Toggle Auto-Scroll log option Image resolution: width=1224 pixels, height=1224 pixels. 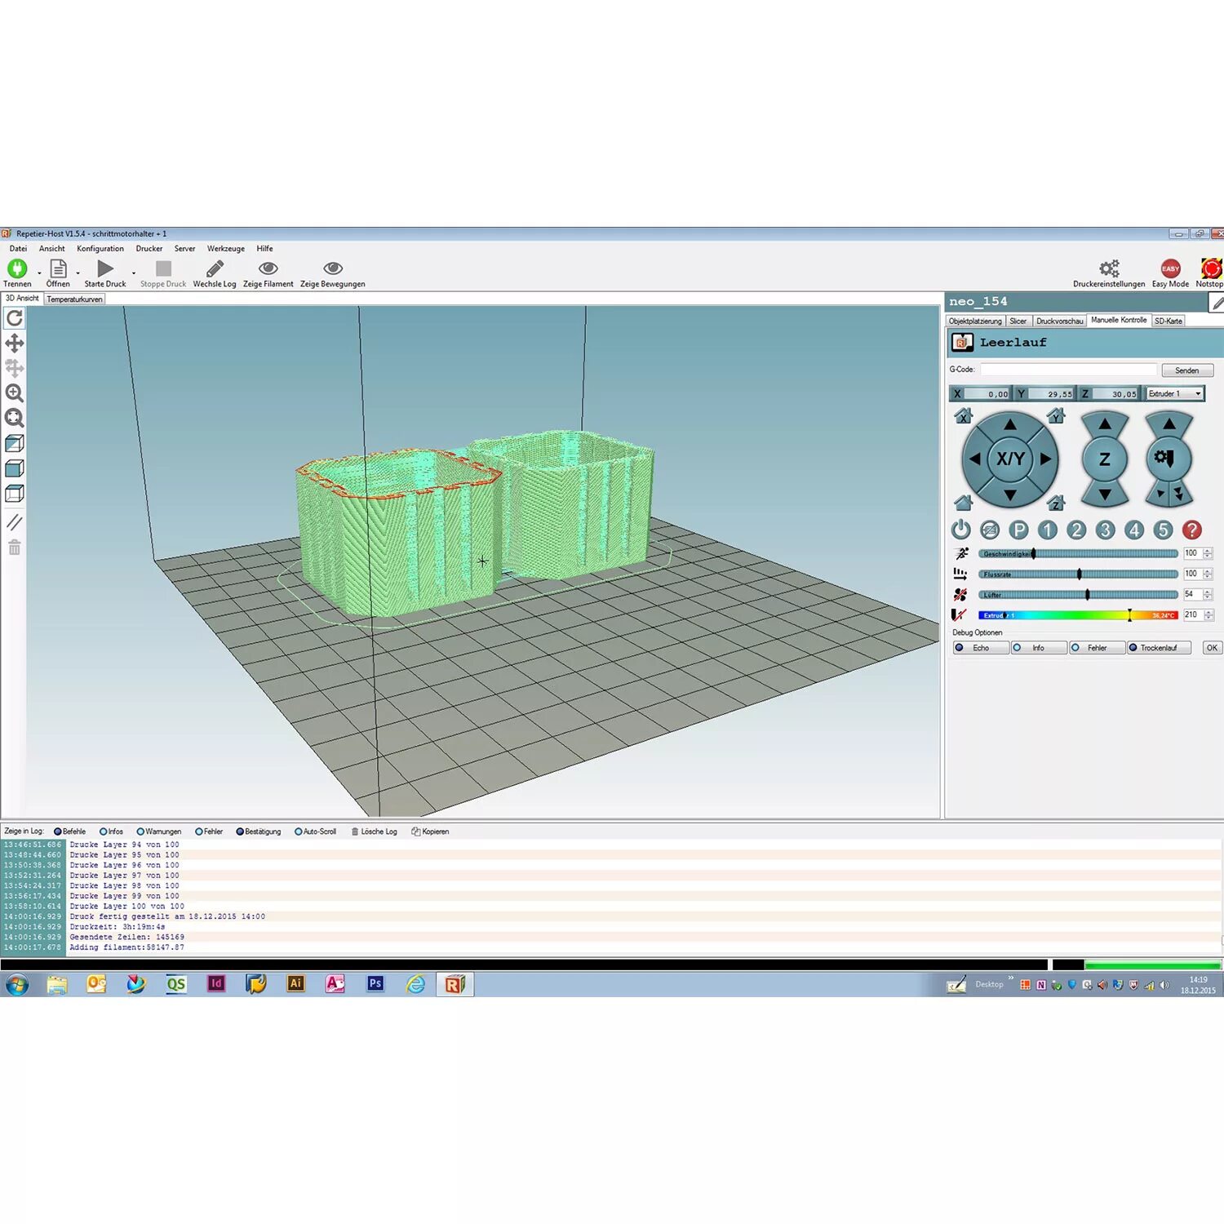(315, 832)
